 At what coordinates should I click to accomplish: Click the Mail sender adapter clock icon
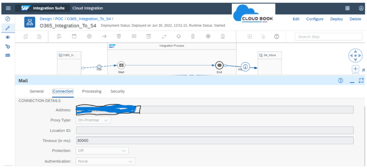tap(99, 66)
